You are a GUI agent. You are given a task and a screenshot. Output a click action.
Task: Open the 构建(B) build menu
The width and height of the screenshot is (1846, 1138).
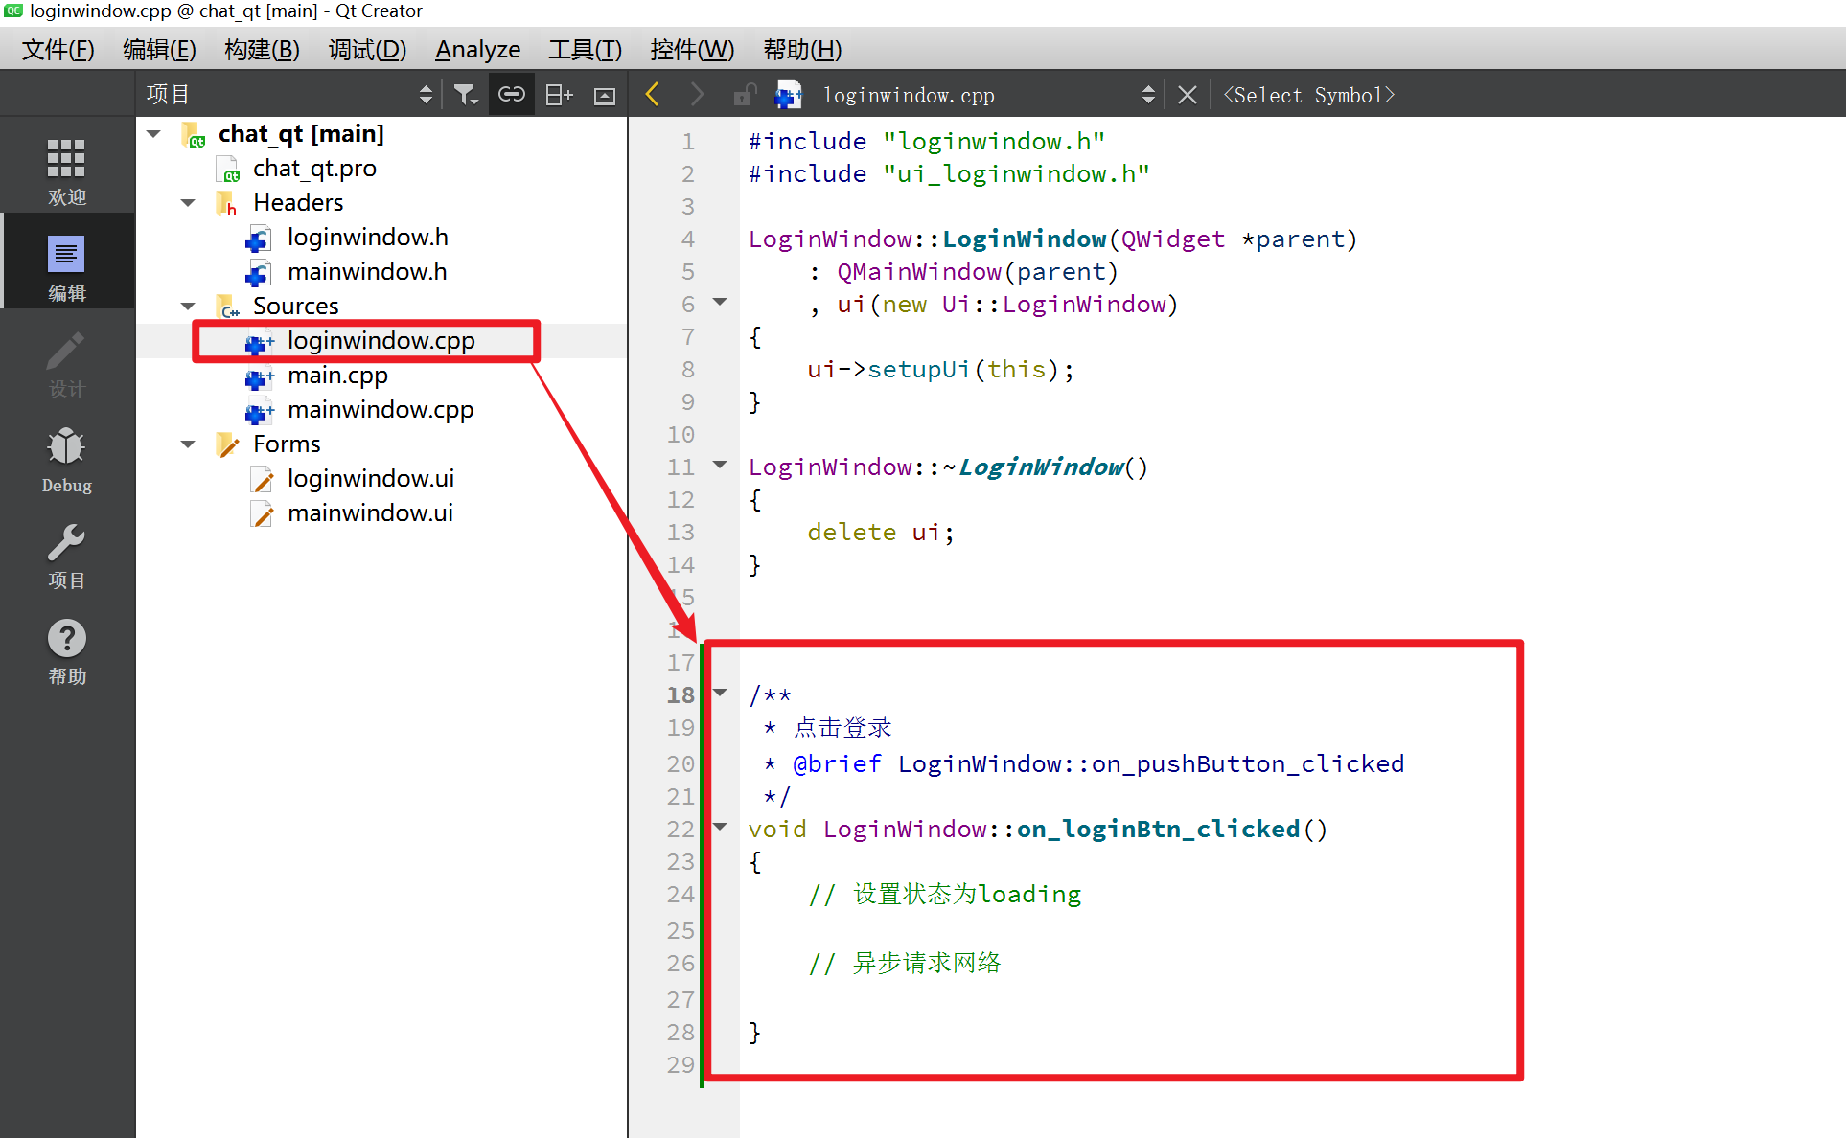[x=262, y=50]
